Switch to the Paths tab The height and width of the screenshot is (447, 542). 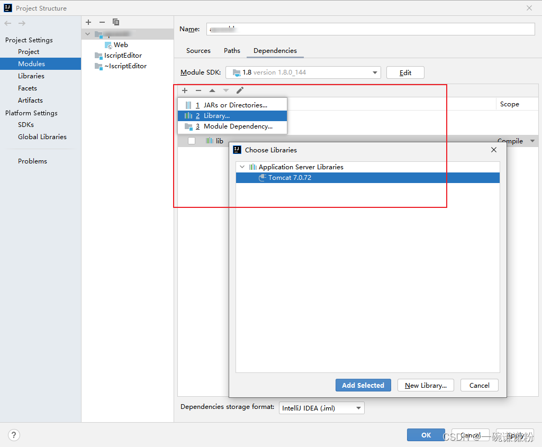[x=232, y=51]
